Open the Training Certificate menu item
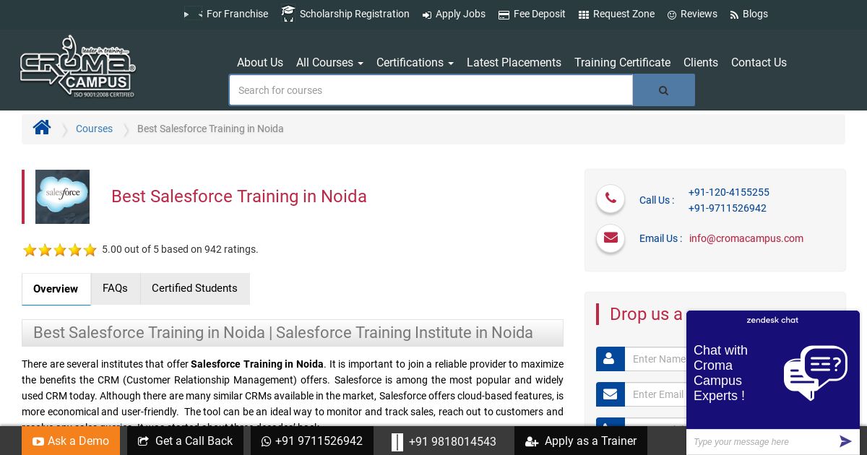 (x=622, y=63)
